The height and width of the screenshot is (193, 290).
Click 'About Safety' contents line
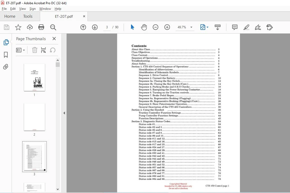(175, 64)
